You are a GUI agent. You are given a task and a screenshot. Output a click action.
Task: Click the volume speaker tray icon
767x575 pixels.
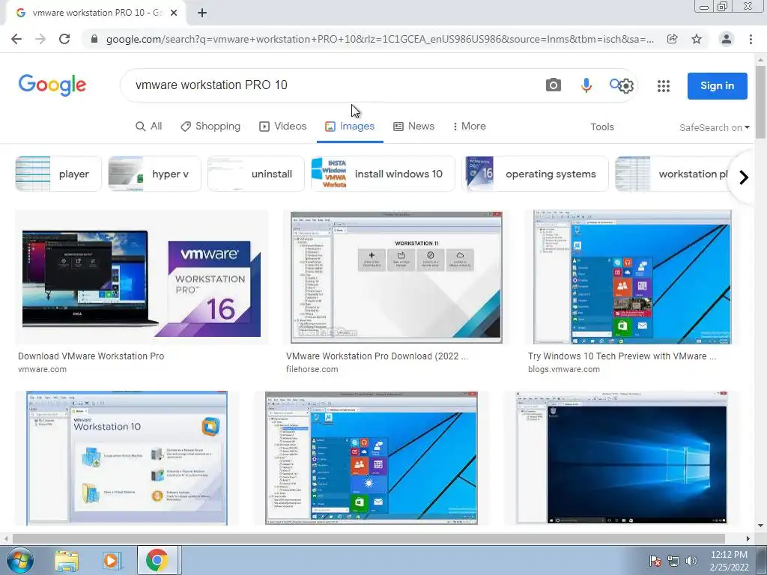coord(691,561)
